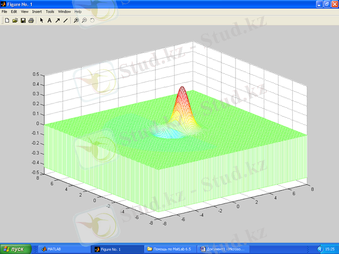Click the Windows Start 'пуск' button

16,249
